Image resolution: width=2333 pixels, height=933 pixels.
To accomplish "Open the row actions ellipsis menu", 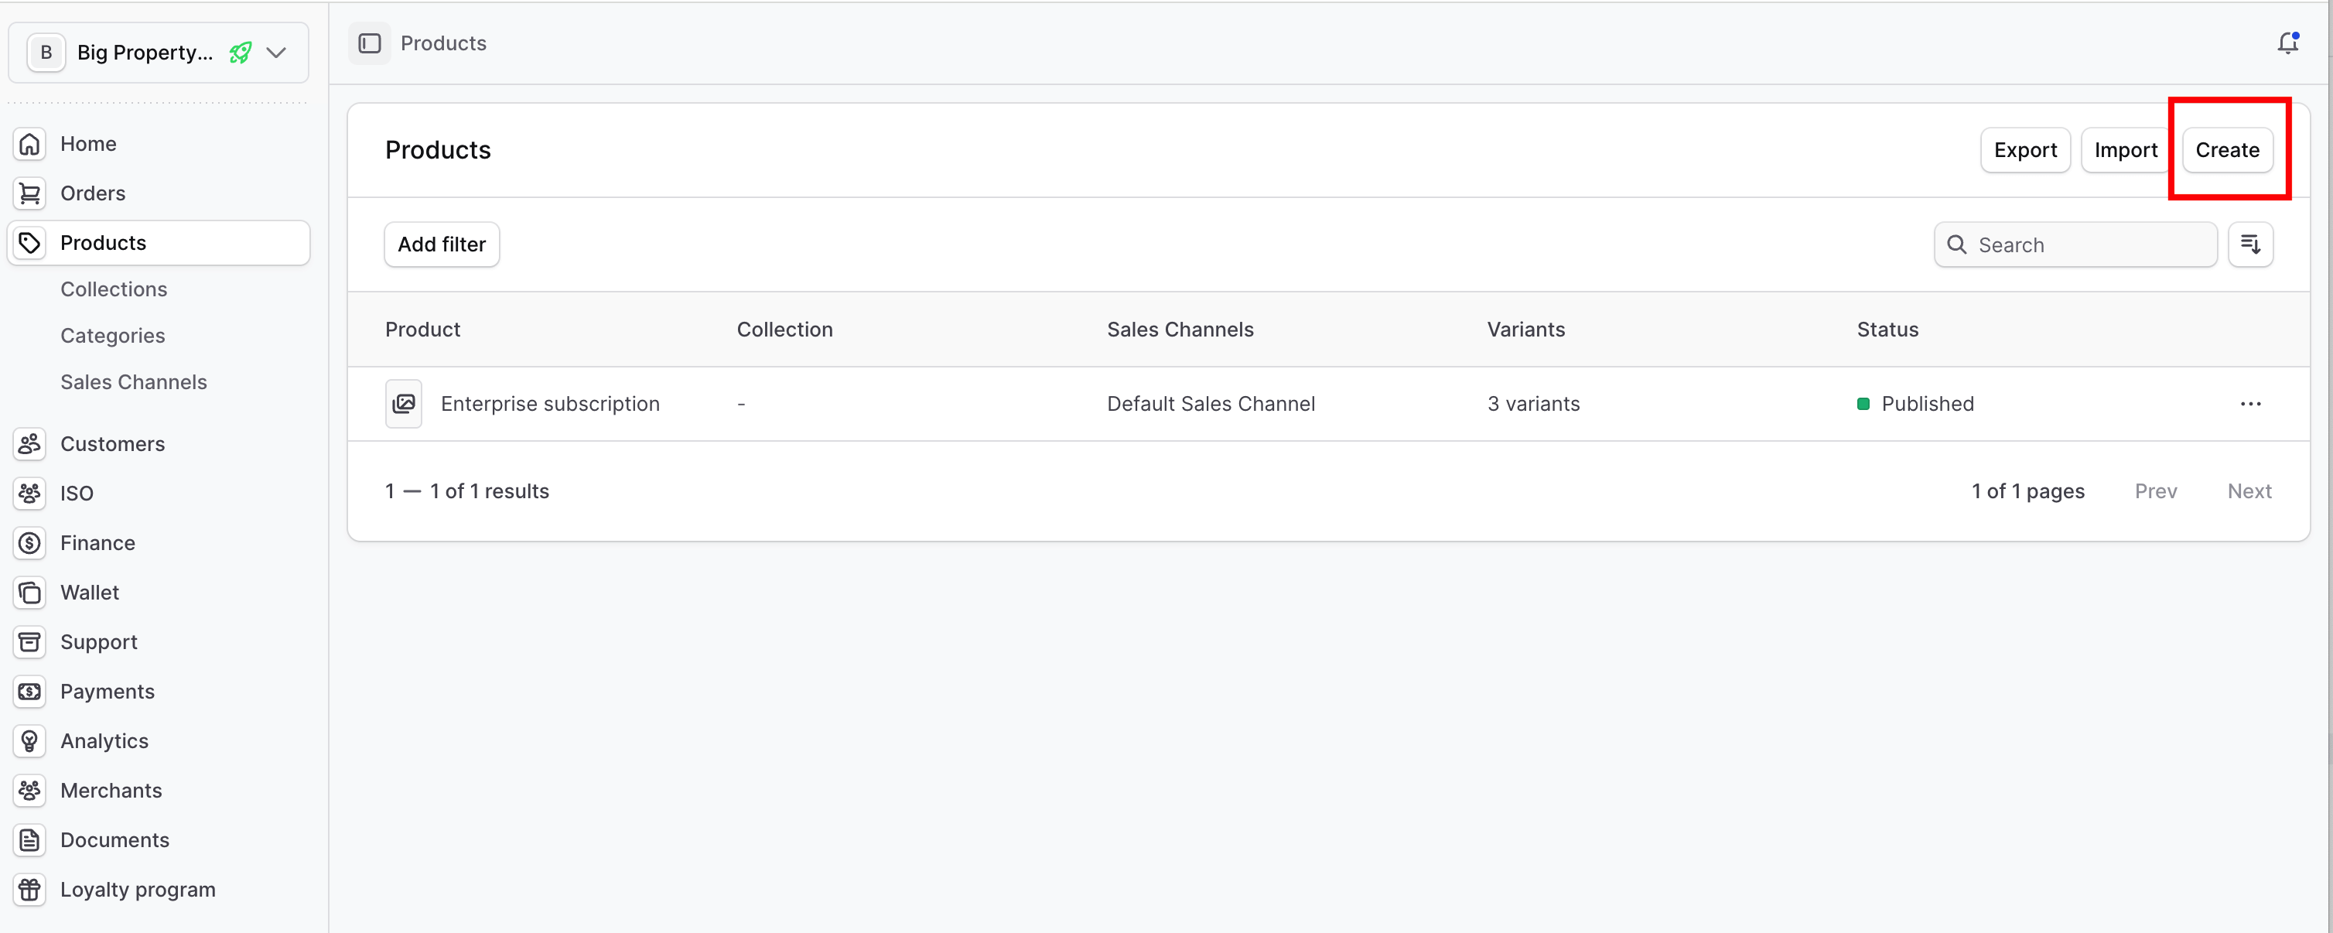I will 2252,404.
